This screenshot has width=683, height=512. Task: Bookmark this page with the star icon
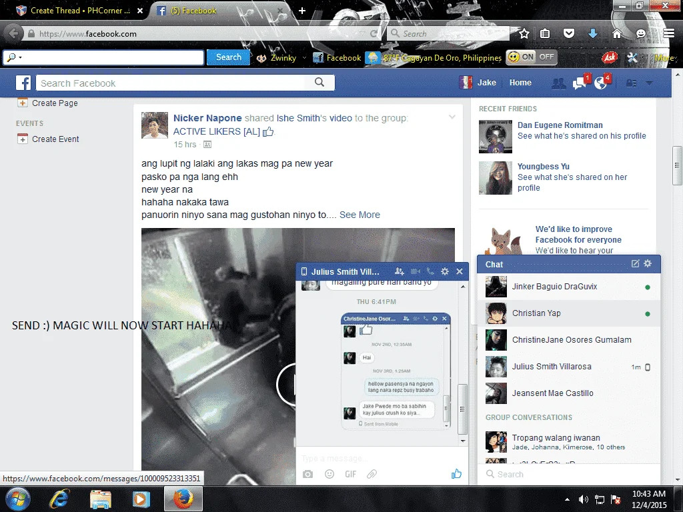(524, 33)
